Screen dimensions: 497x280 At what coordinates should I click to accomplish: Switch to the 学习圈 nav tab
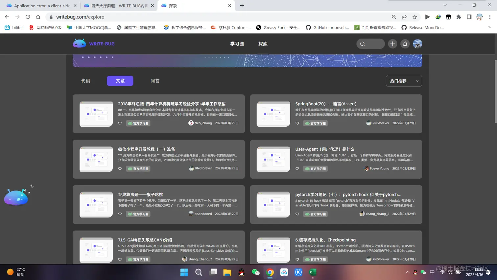pyautogui.click(x=237, y=44)
